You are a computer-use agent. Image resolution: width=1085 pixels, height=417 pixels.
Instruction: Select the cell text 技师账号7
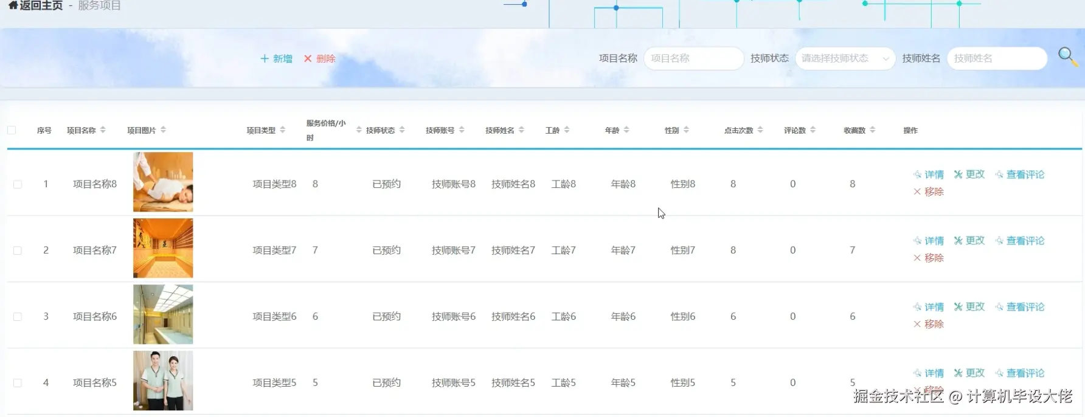click(x=454, y=250)
